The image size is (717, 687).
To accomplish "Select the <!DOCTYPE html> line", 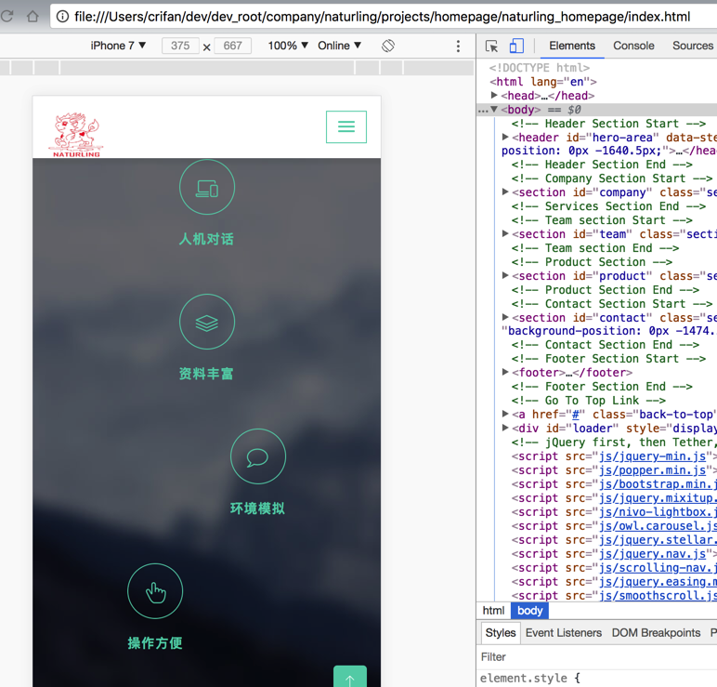I will 539,68.
